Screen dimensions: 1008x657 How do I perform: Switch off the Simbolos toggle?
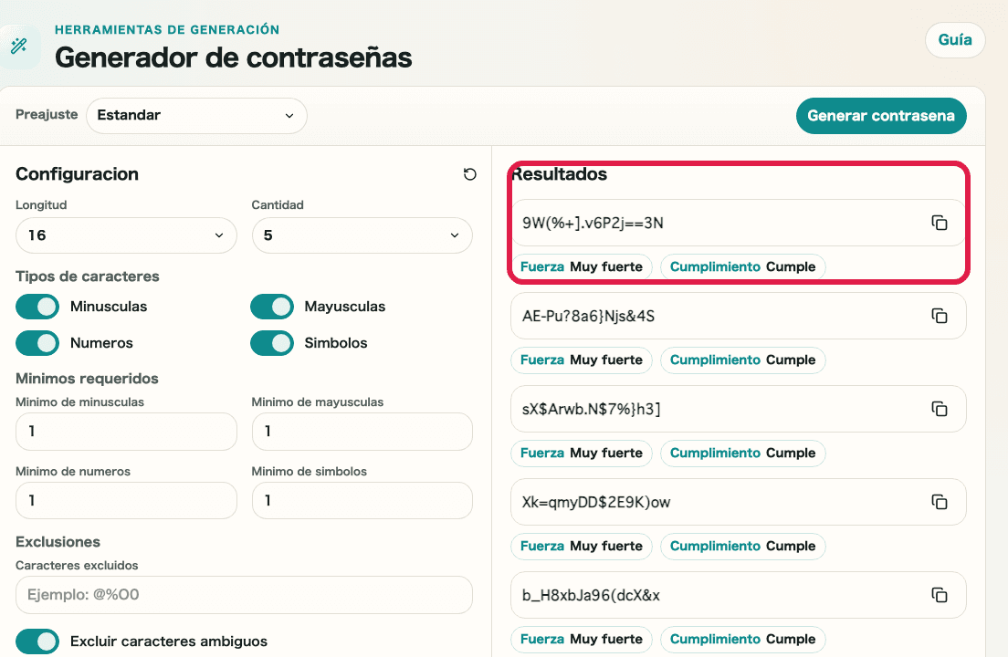272,343
